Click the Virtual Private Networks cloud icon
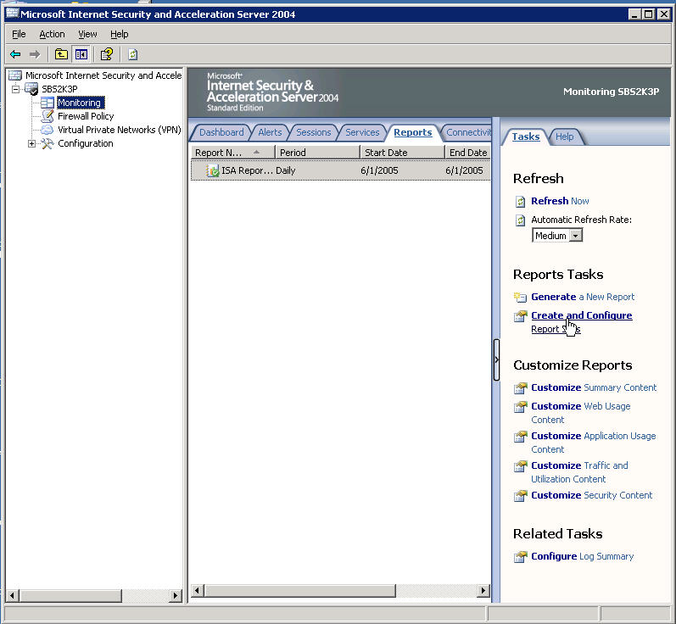Screen dimensions: 676x624 (x=47, y=130)
